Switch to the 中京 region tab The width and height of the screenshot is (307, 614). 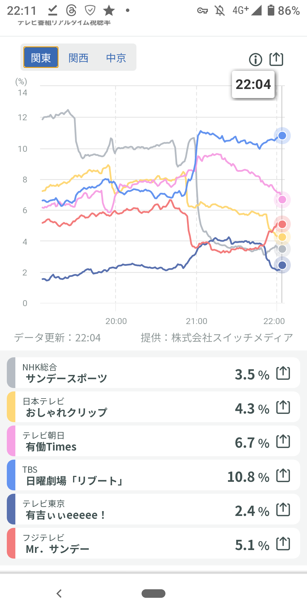(116, 58)
